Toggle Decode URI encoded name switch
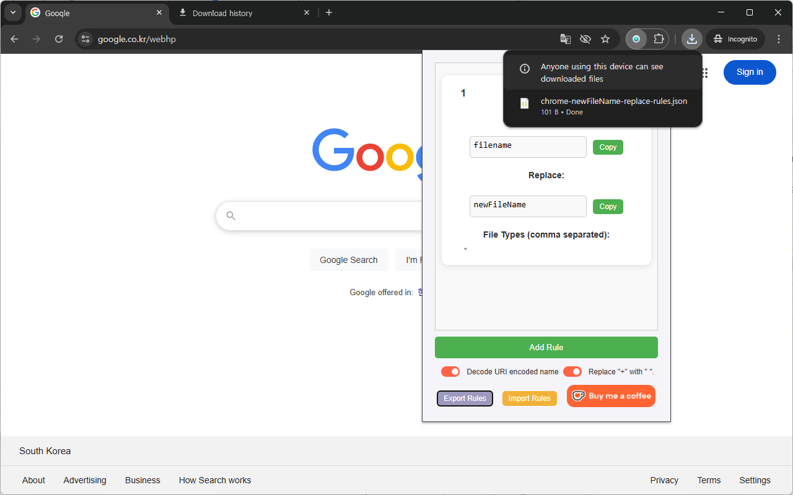This screenshot has width=793, height=495. (450, 371)
